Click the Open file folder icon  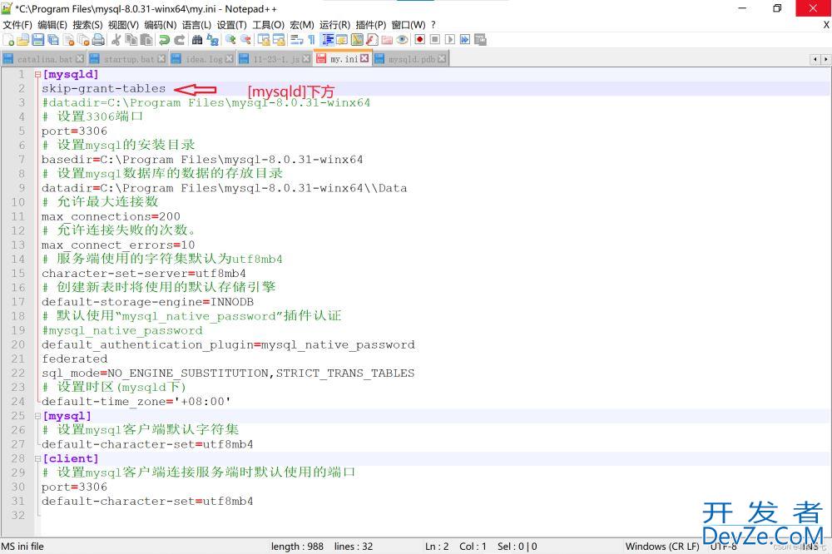(22, 40)
